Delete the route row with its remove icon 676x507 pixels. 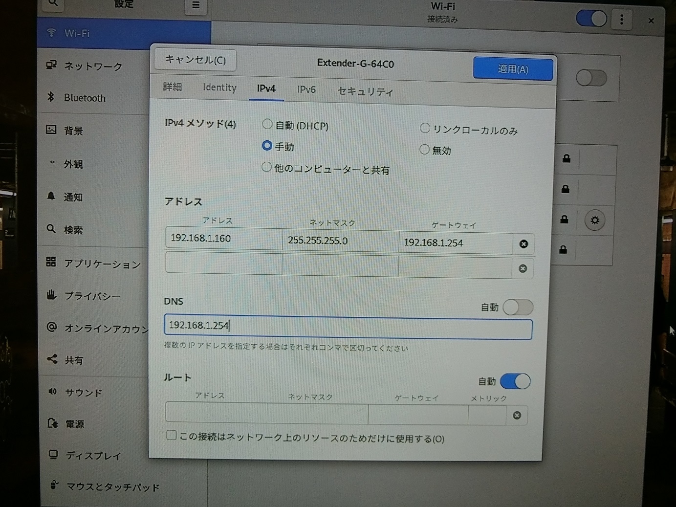click(x=517, y=416)
